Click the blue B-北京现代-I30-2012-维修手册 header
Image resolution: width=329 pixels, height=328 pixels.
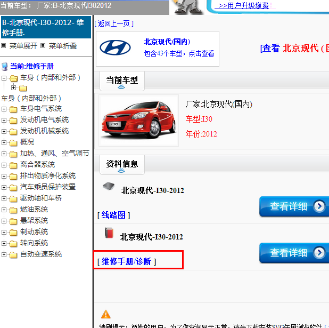point(46,27)
